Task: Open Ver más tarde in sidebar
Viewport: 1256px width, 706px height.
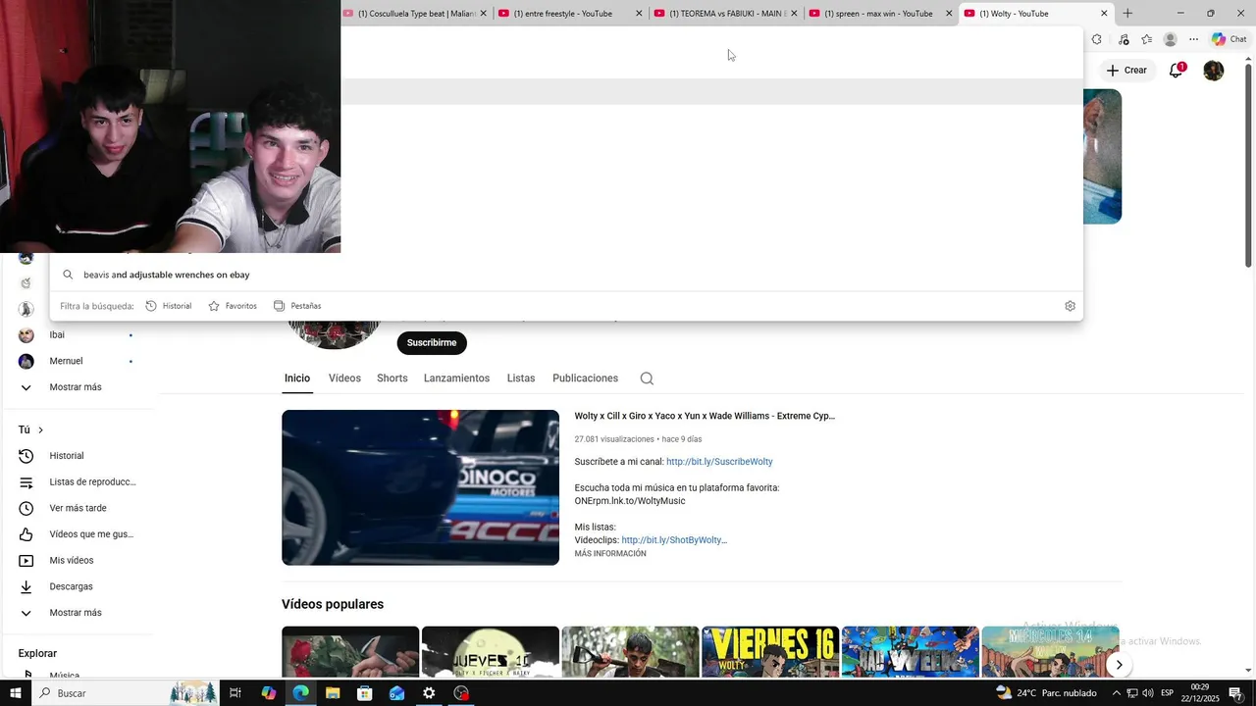Action: (x=77, y=508)
